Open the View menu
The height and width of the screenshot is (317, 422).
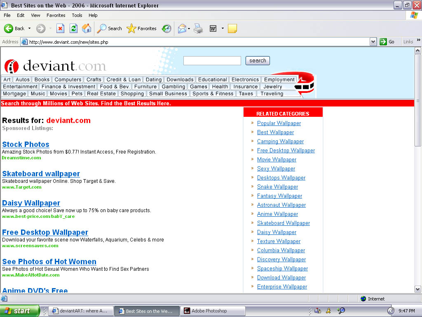tap(35, 15)
